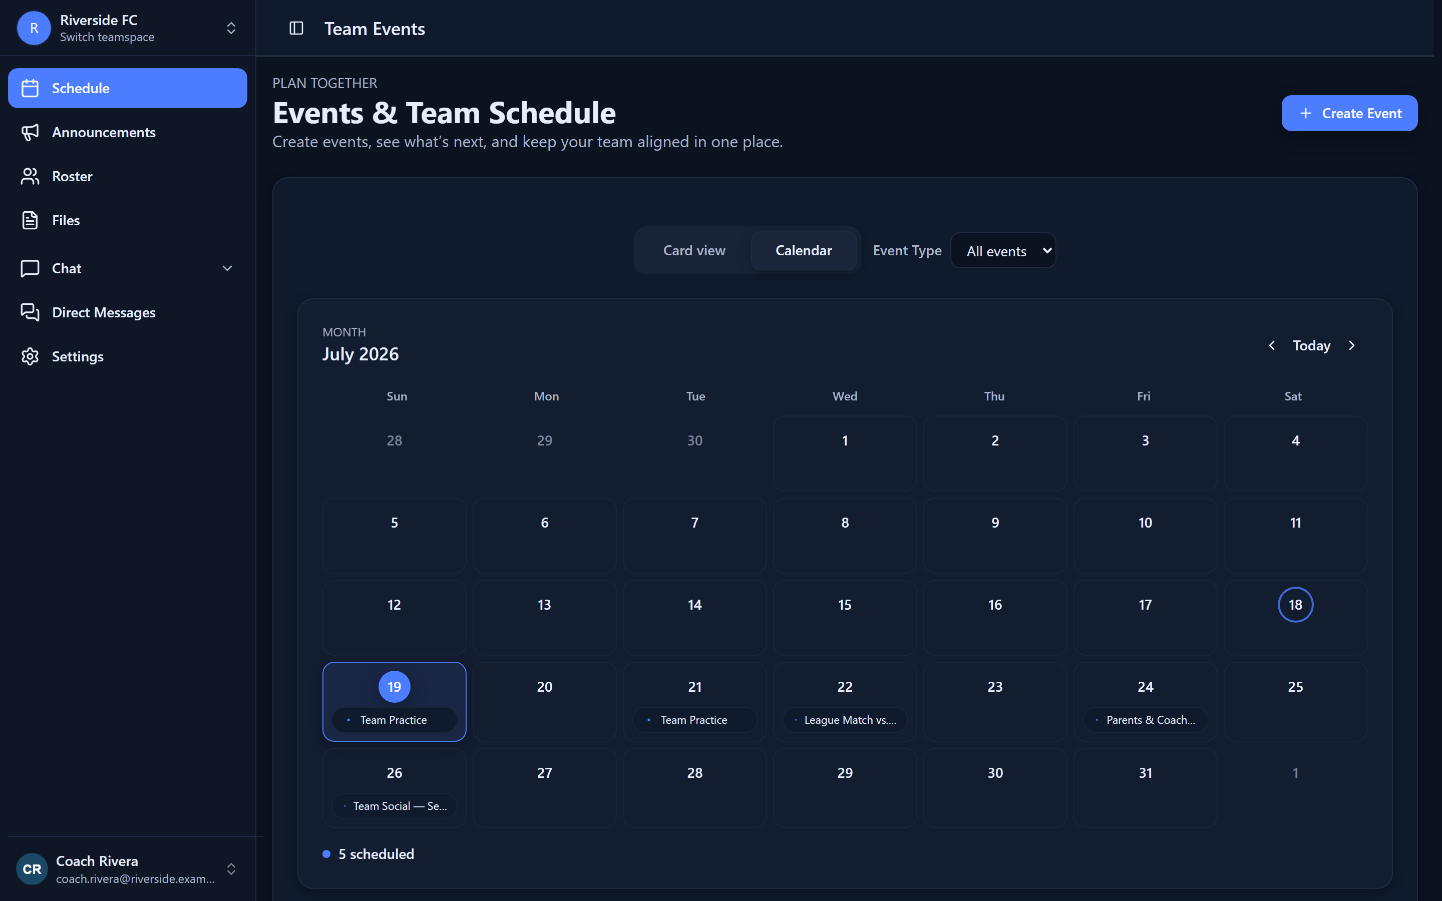
Task: Toggle the sidebar panel icon
Action: 296,28
